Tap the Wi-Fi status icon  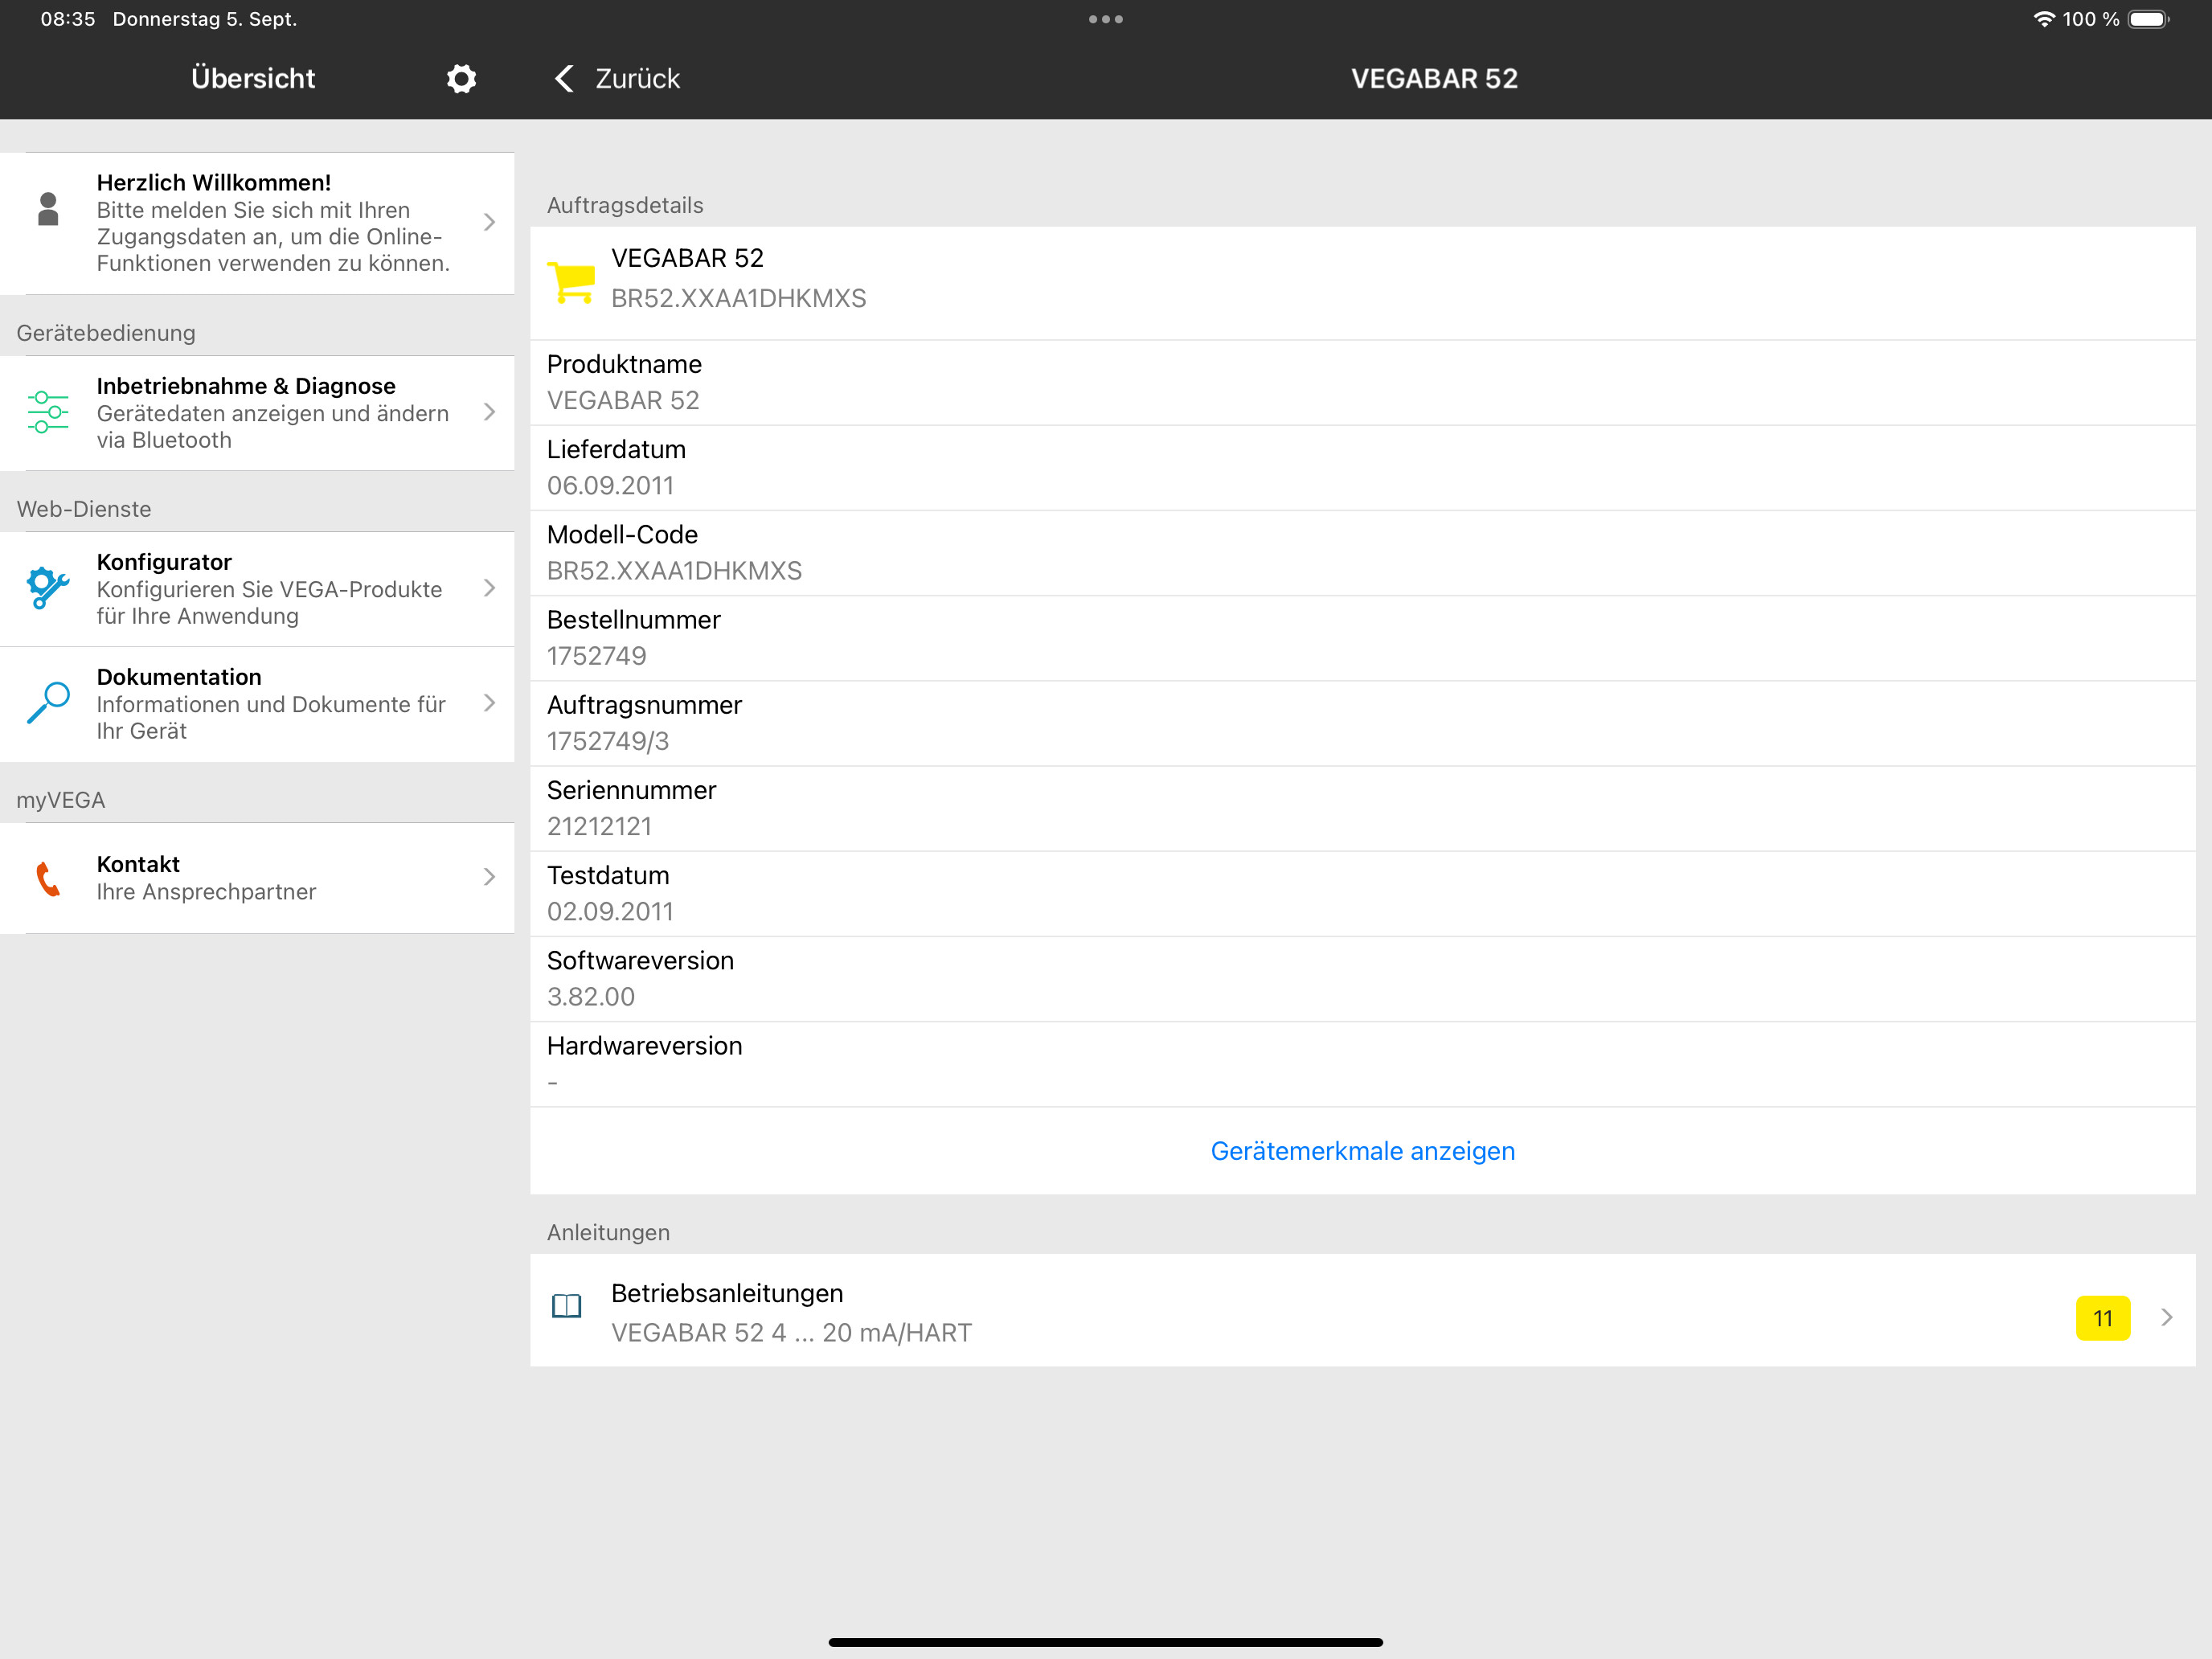click(x=2044, y=19)
